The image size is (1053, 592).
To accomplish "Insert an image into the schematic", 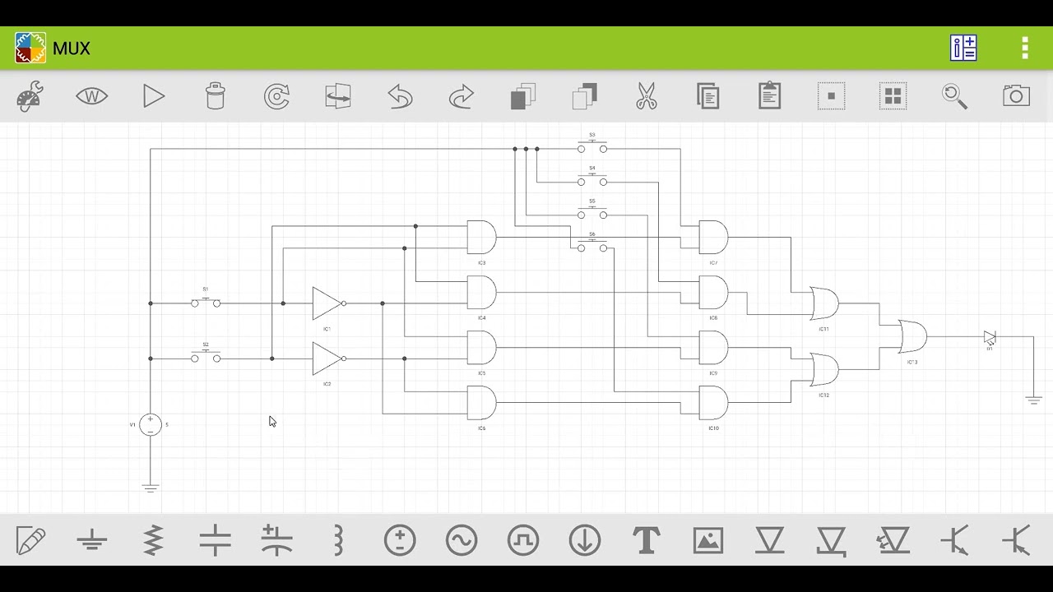I will coord(707,540).
